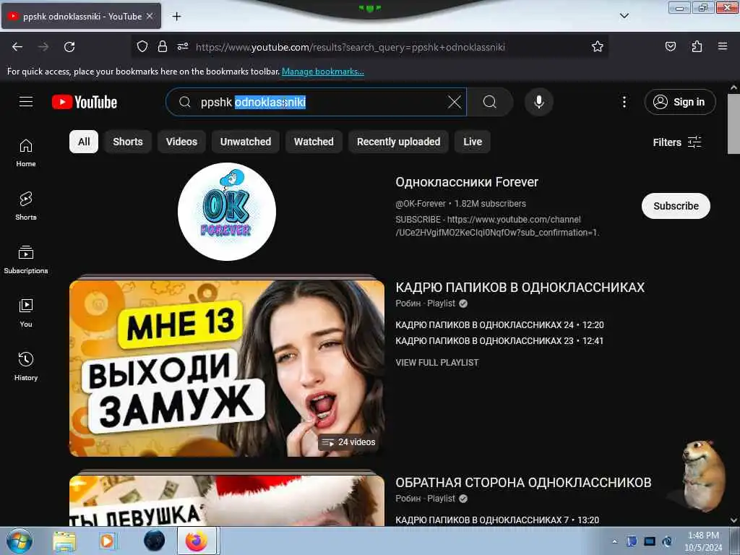This screenshot has width=740, height=555.
Task: Open ОБРАТНАЯ СТОРОНА ОДНОКЛАССНИКОВ playlist title
Action: tap(523, 482)
